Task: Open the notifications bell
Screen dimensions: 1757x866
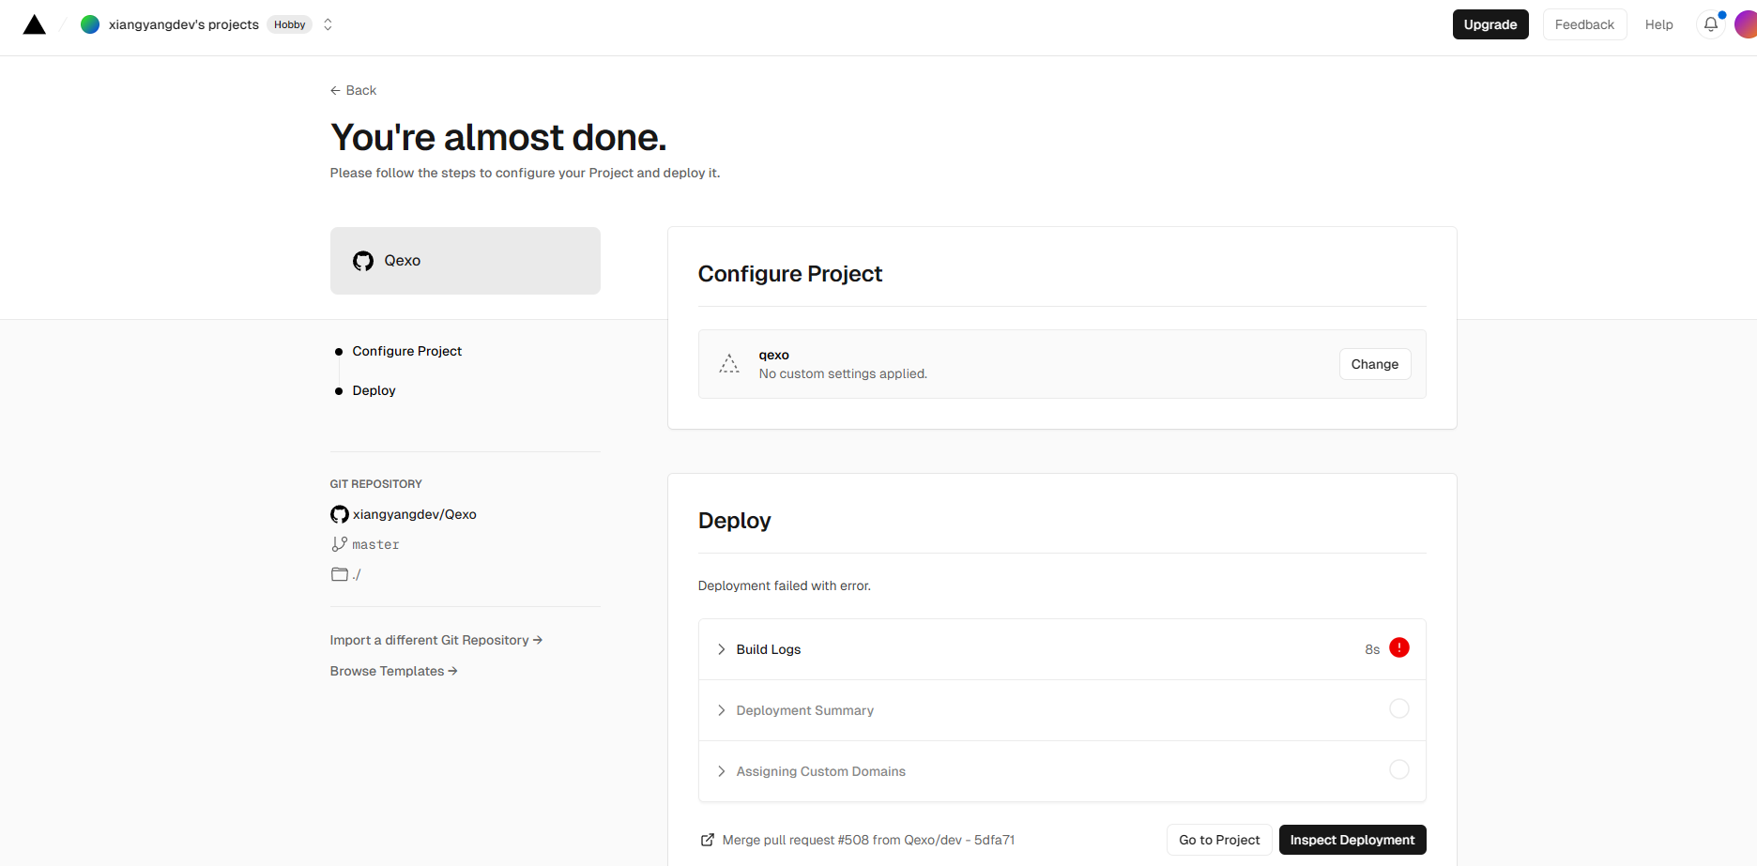Action: (x=1711, y=24)
